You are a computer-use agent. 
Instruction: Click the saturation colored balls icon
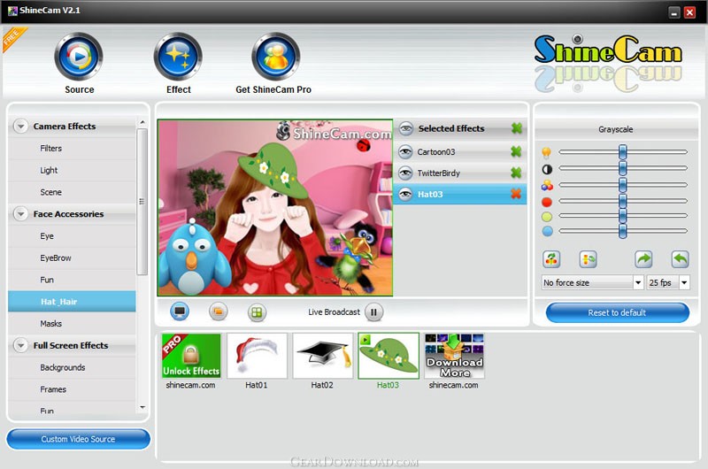coord(547,185)
